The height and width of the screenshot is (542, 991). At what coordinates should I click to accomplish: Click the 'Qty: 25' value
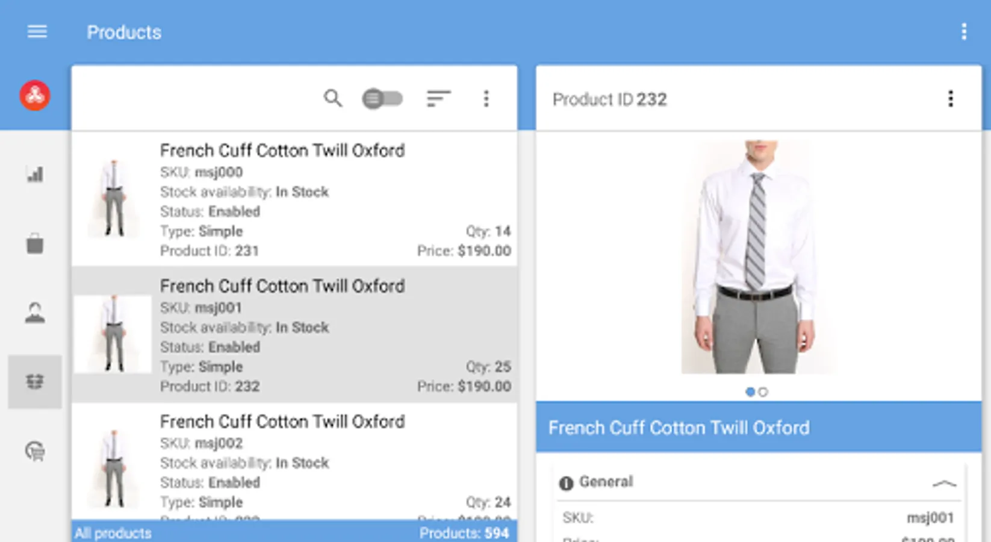click(488, 367)
